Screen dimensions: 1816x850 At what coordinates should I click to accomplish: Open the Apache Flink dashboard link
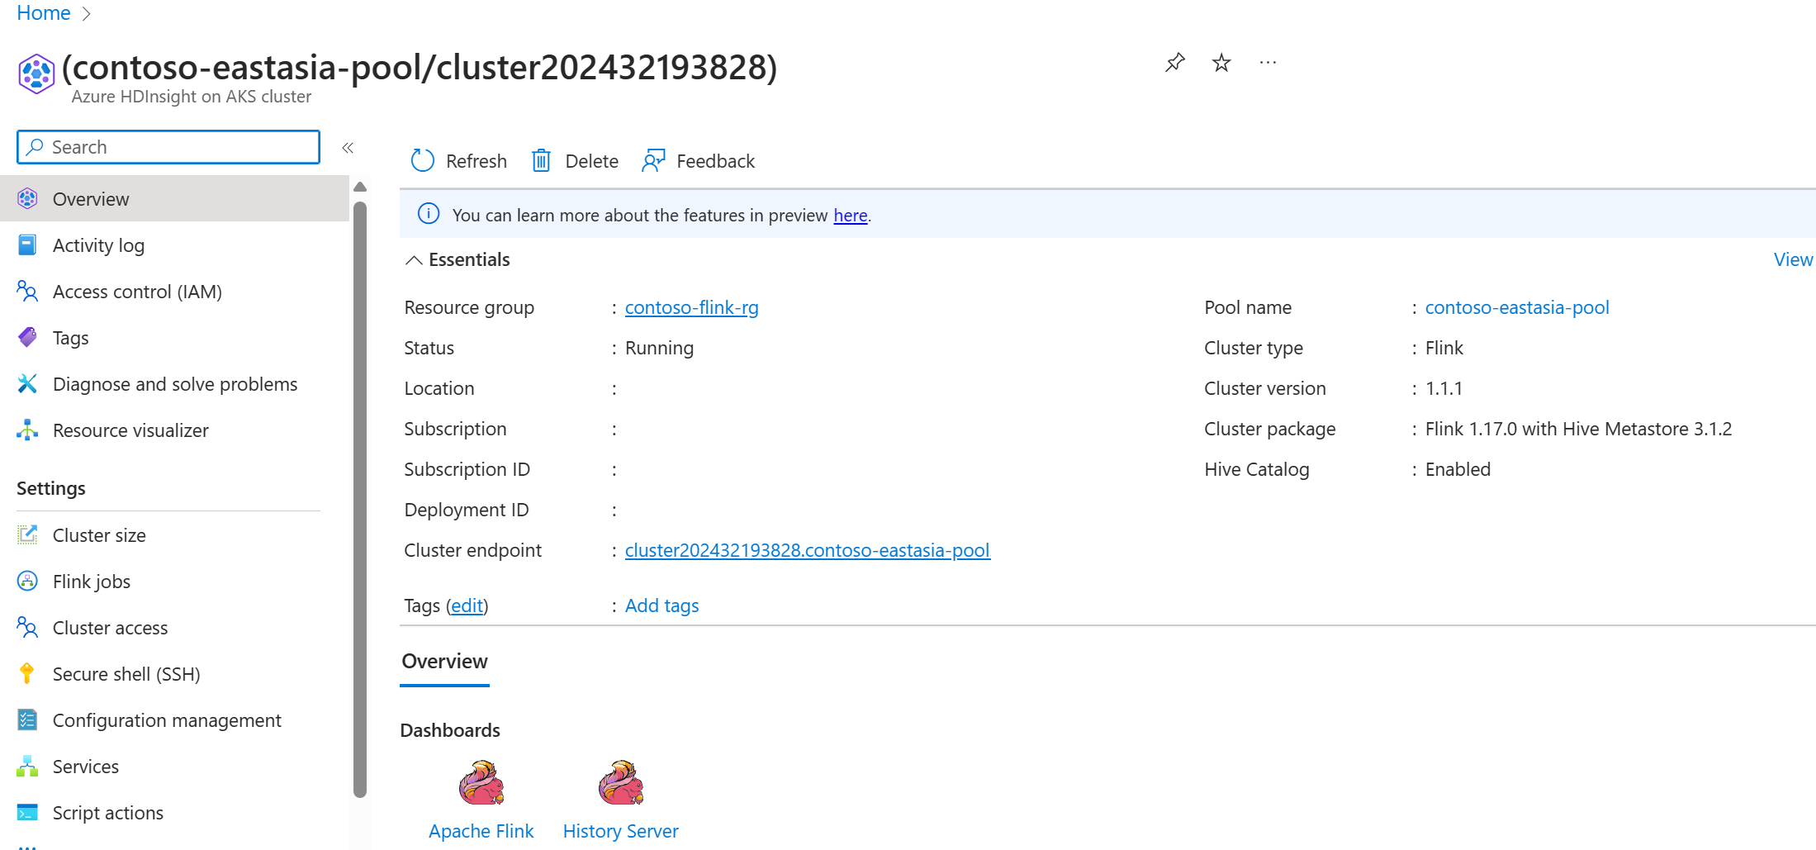point(481,831)
